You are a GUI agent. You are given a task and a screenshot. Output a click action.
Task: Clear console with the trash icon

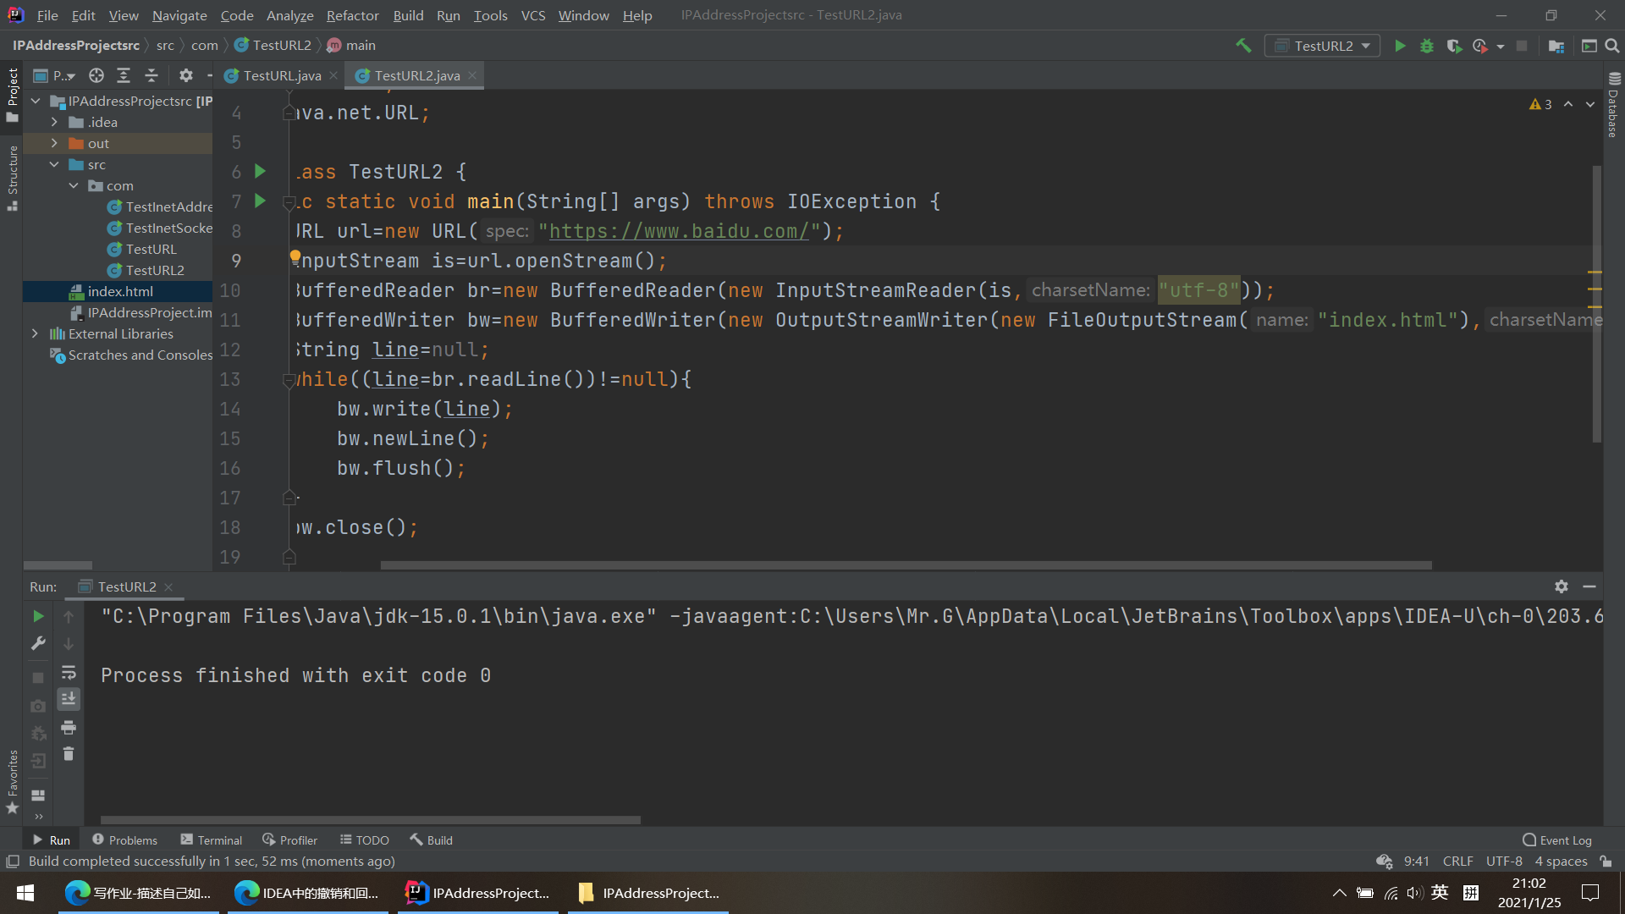69,754
